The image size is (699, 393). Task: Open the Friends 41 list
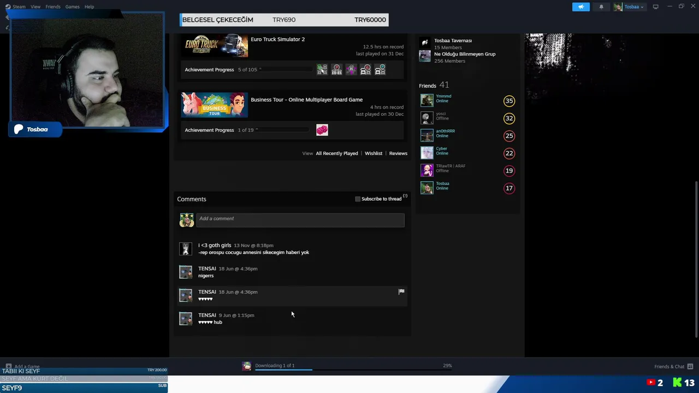434,85
